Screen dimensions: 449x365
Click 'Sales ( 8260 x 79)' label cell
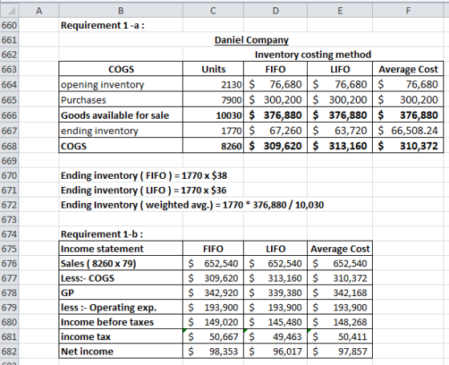click(x=121, y=263)
